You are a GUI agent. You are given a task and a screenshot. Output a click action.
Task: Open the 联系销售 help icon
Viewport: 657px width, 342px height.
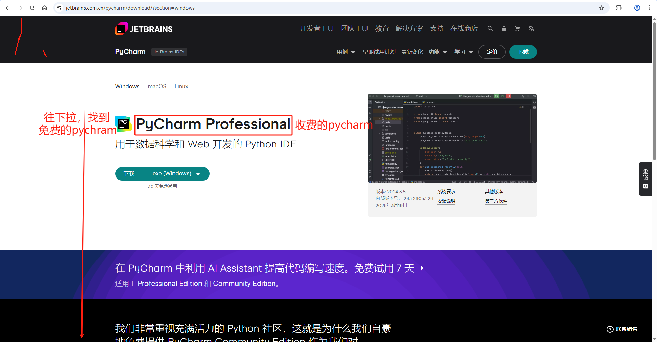[610, 329]
